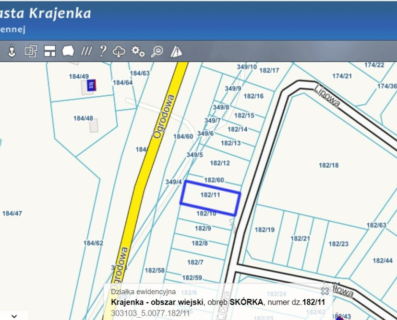Click parcel 184/47 on the map
This screenshot has height=320, width=397.
click(x=12, y=213)
